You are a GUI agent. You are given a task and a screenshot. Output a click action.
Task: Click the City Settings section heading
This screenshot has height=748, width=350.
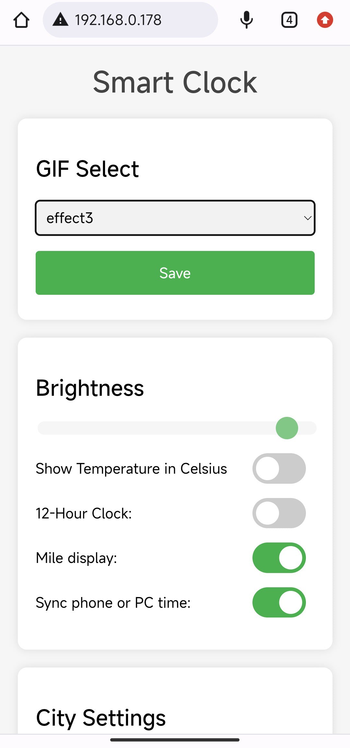(x=101, y=718)
